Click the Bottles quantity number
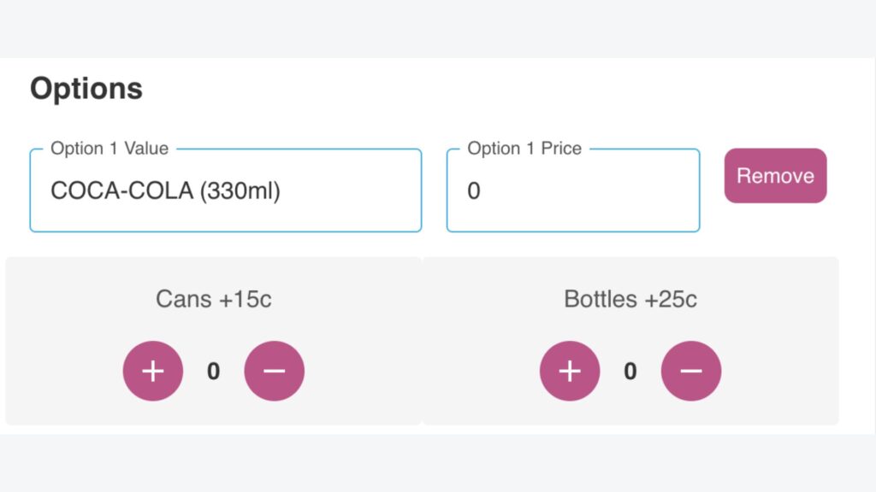This screenshot has height=492, width=876. tap(630, 371)
